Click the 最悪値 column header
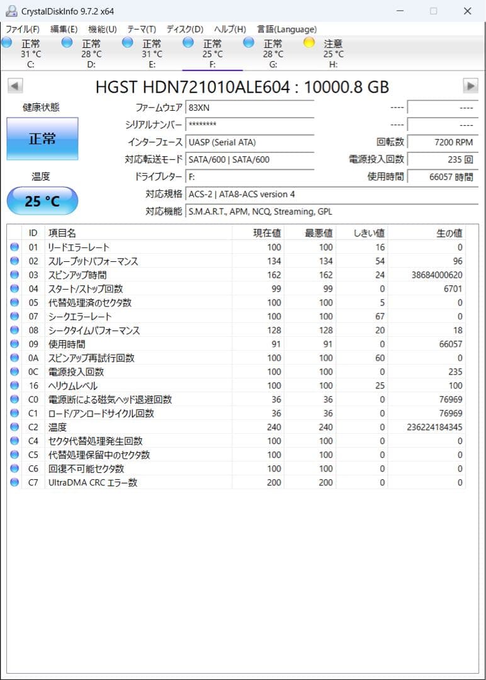 pos(310,233)
